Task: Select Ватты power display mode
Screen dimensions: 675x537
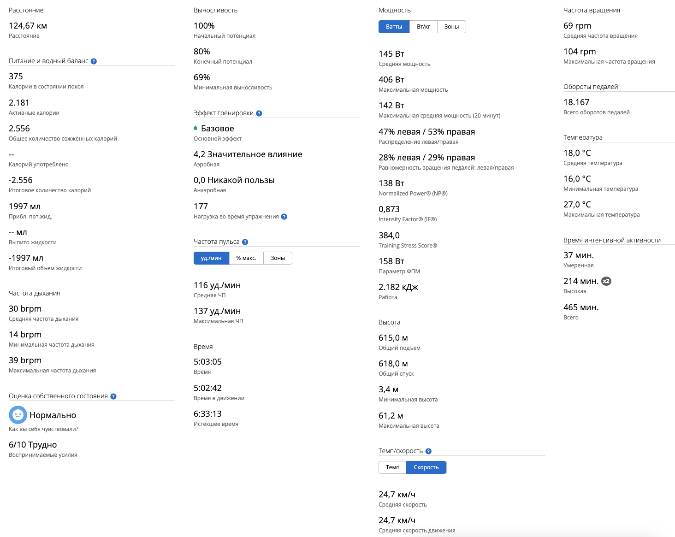Action: point(394,27)
